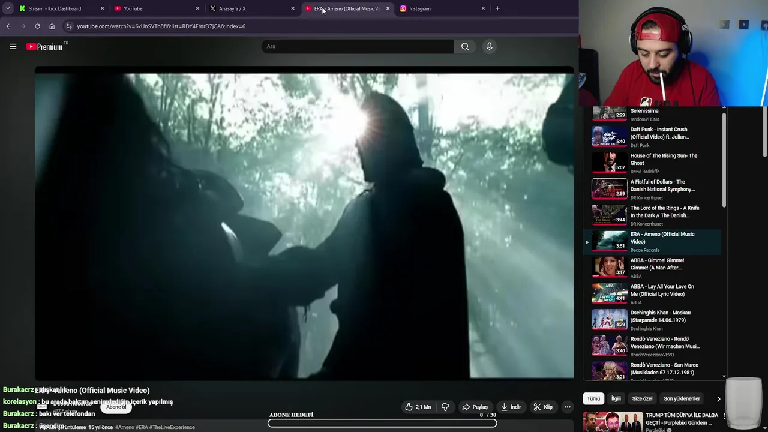Create a clip with Klip button
The width and height of the screenshot is (768, 432).
pos(543,407)
